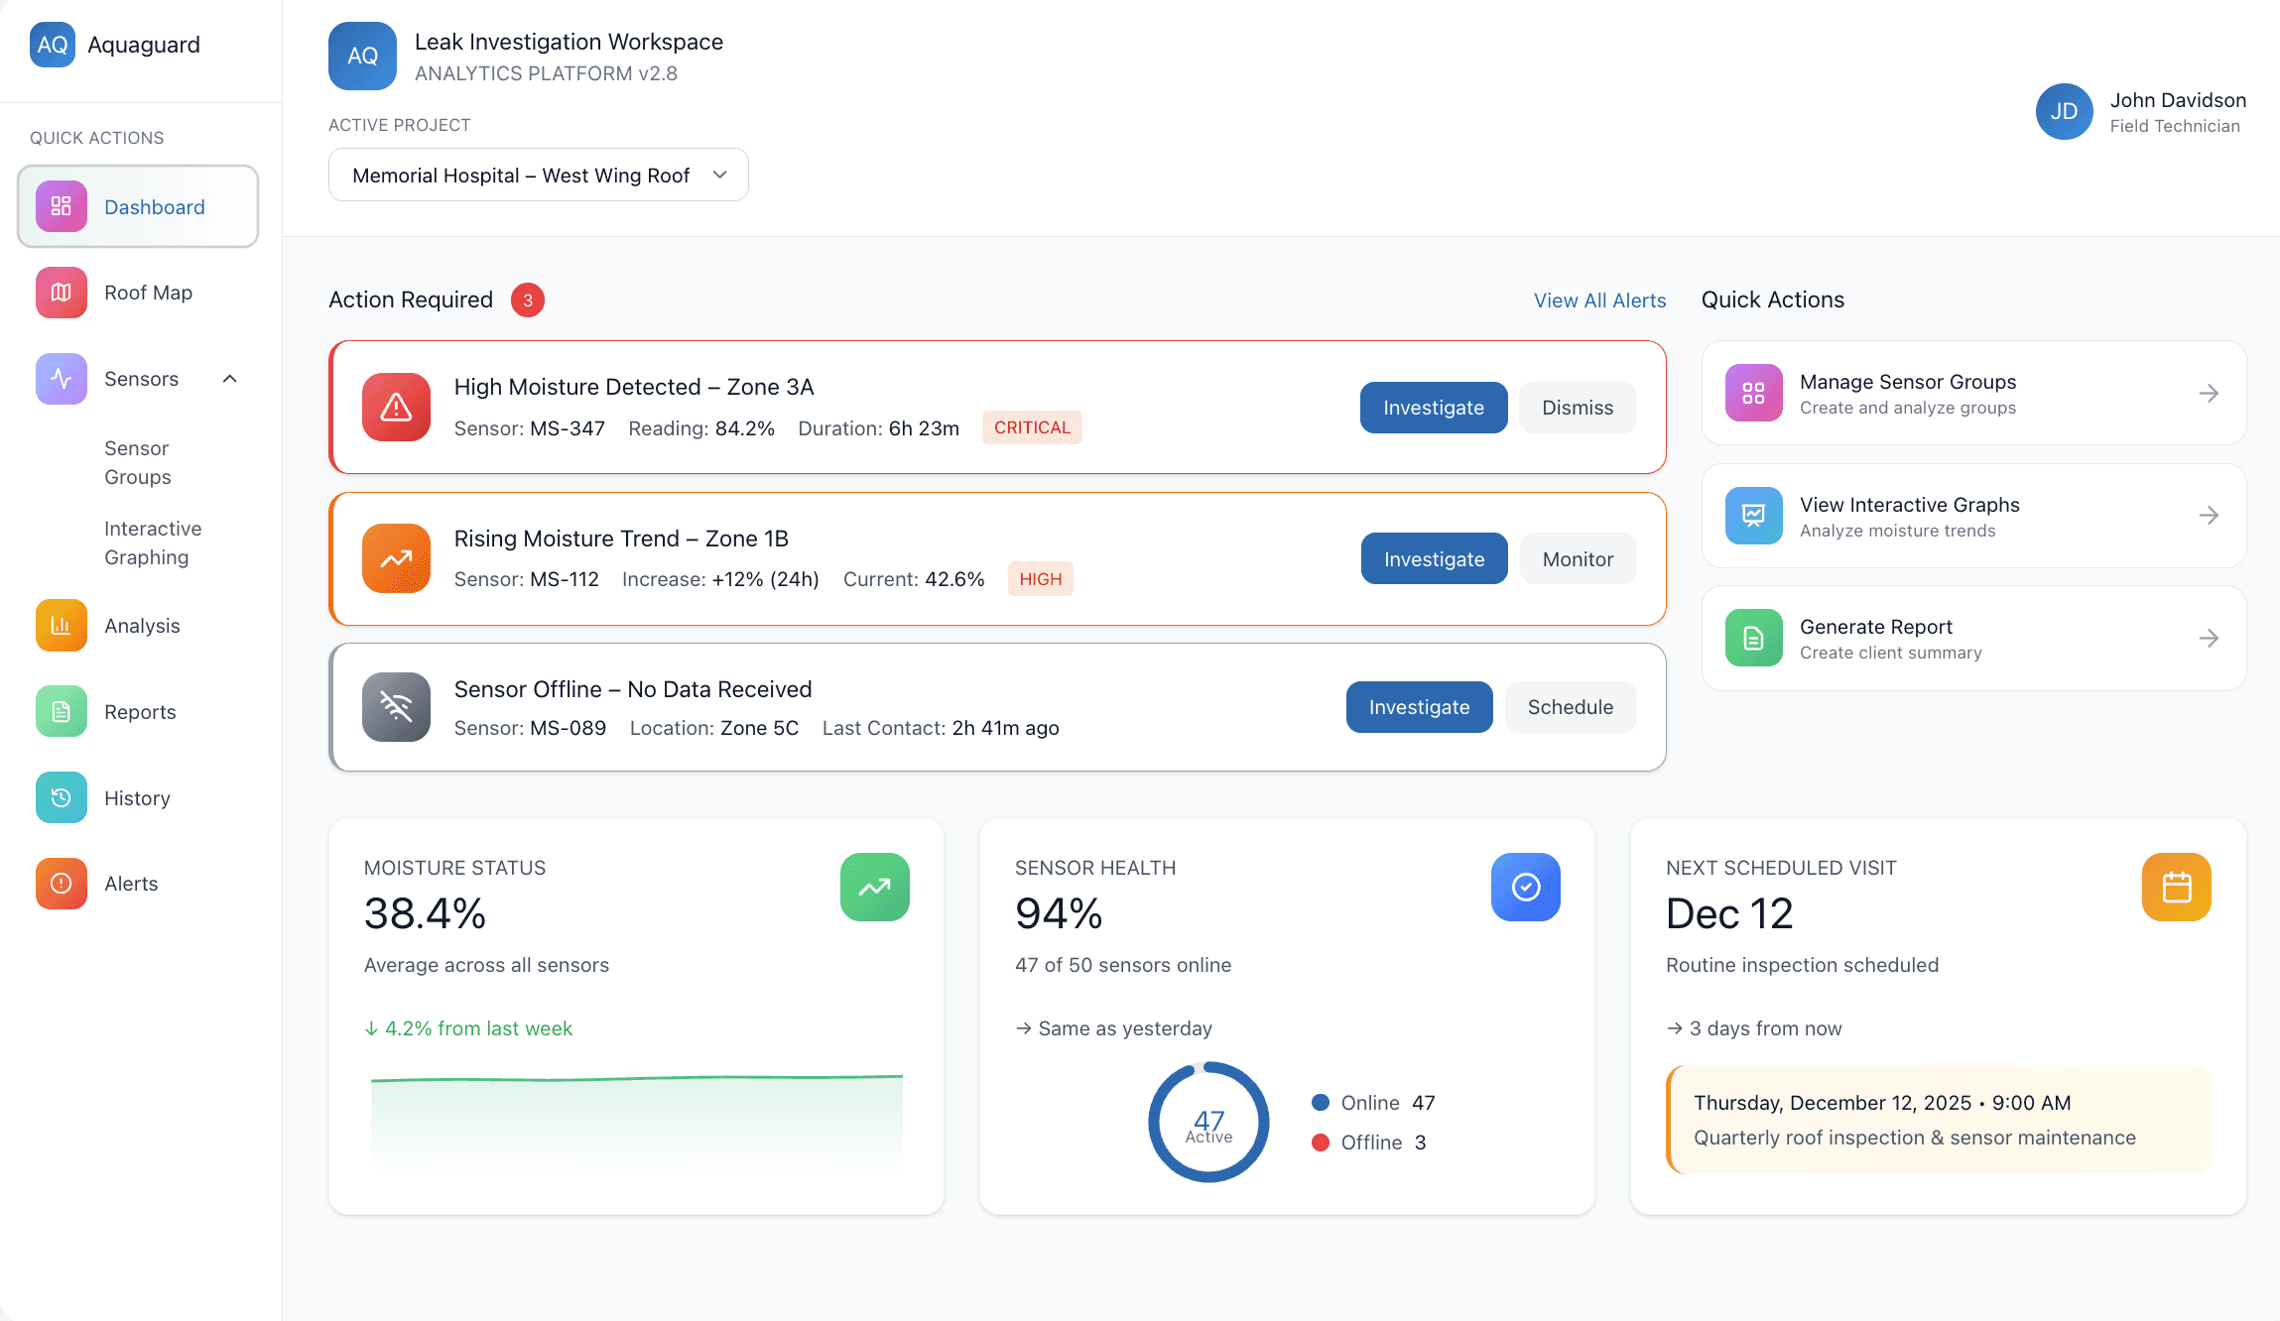Open the Analysis chart icon in sidebar

click(x=61, y=626)
